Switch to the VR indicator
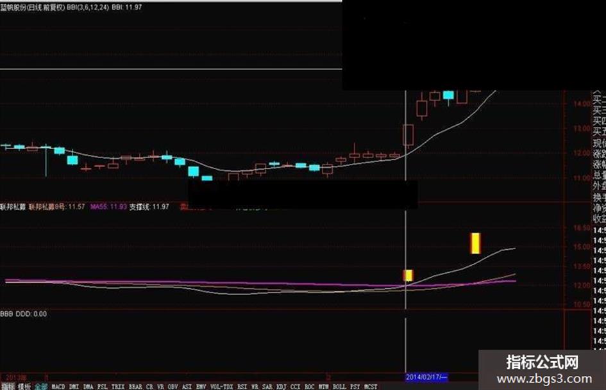Screen dimensions: 606x390 (161, 387)
